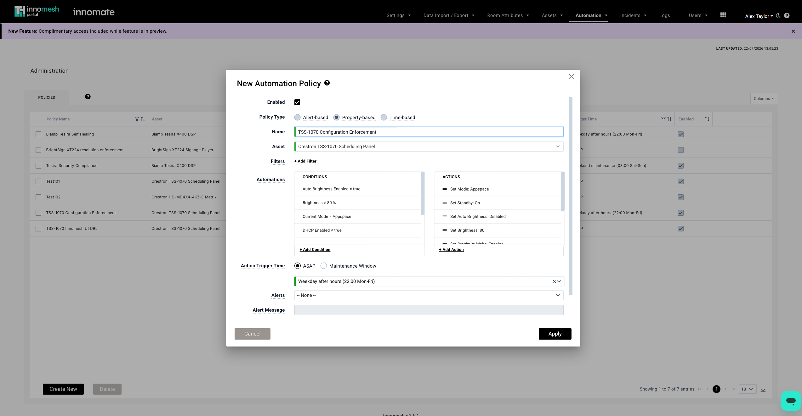
Task: Open the Asset dropdown
Action: pyautogui.click(x=429, y=147)
